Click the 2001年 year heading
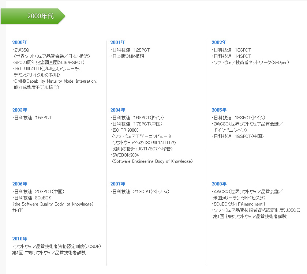 point(118,42)
